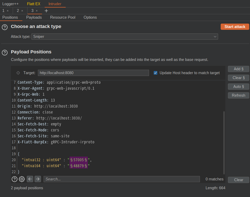Open Intruder attack tab 1
This screenshot has width=250, height=197.
3,11
